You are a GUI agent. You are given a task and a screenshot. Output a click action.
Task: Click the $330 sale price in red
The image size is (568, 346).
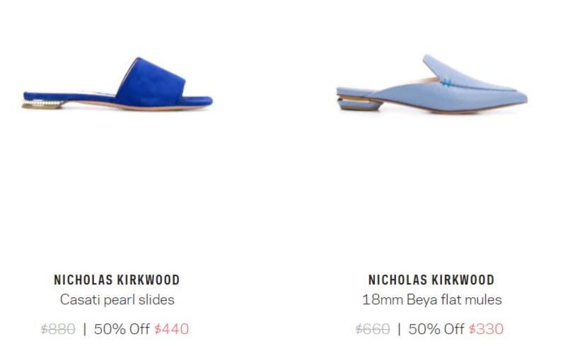click(x=486, y=329)
